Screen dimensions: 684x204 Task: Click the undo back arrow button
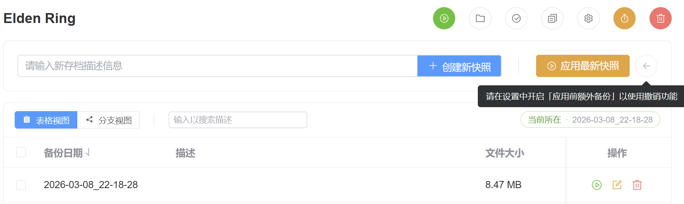click(646, 66)
